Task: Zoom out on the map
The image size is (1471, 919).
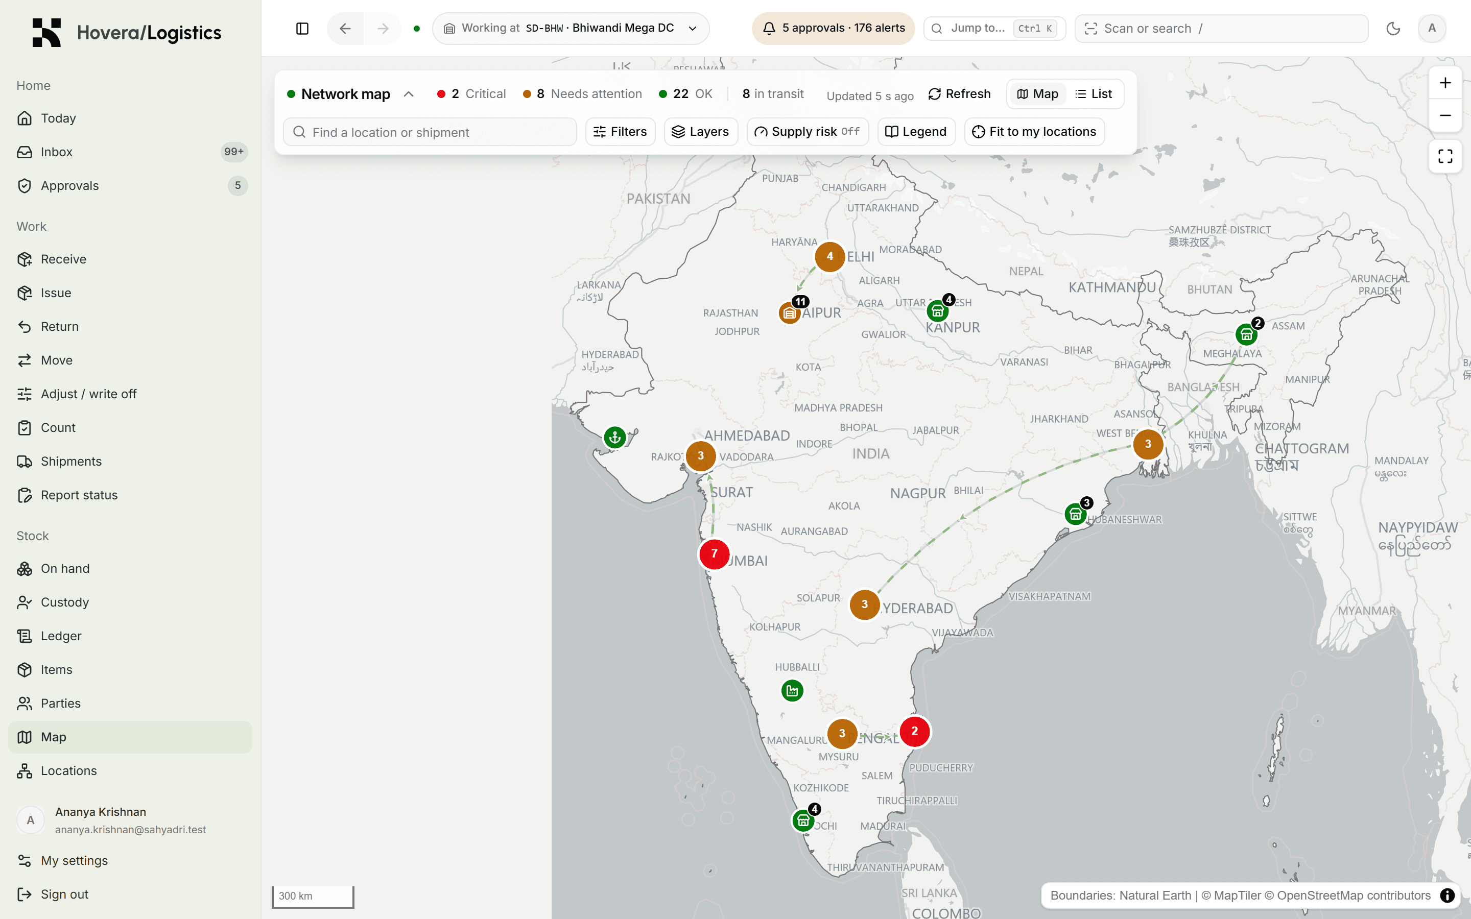Action: 1445,115
